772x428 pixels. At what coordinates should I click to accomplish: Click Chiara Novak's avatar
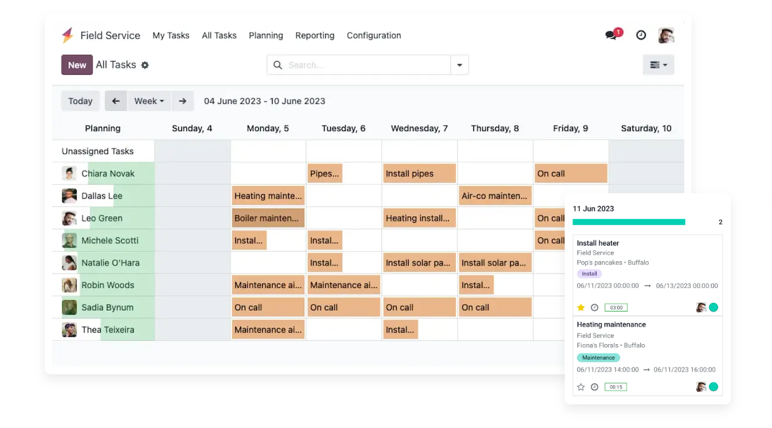coord(70,174)
